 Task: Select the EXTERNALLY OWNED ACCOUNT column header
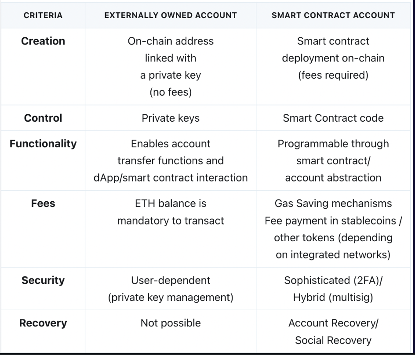171,15
